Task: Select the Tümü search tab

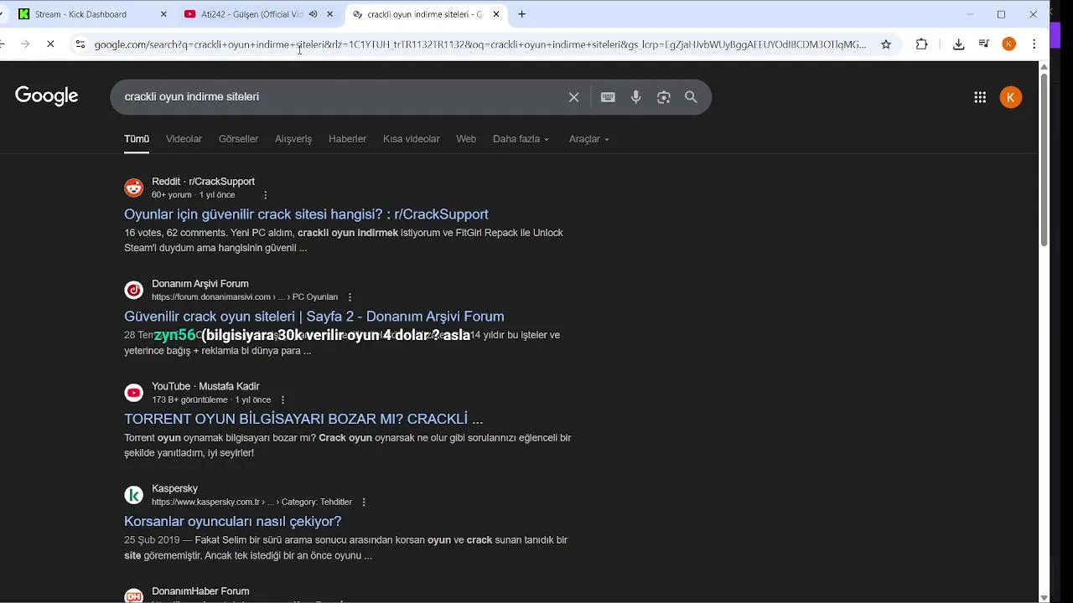Action: [x=137, y=139]
